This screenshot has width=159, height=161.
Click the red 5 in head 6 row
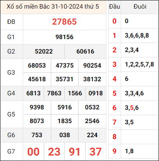[132, 108]
